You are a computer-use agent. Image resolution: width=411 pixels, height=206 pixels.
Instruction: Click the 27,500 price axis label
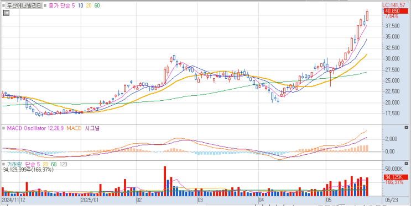tap(392, 70)
